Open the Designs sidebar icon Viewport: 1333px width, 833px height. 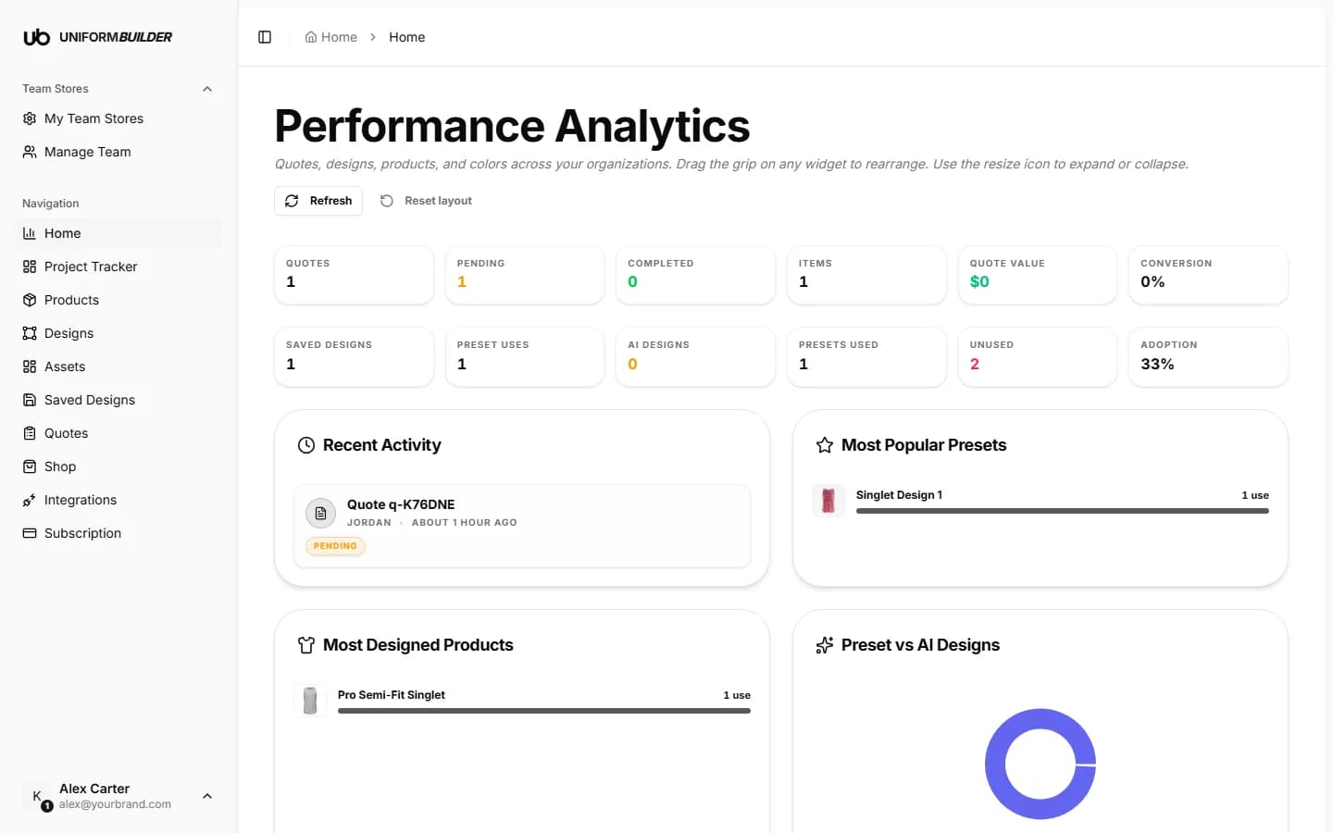[30, 333]
